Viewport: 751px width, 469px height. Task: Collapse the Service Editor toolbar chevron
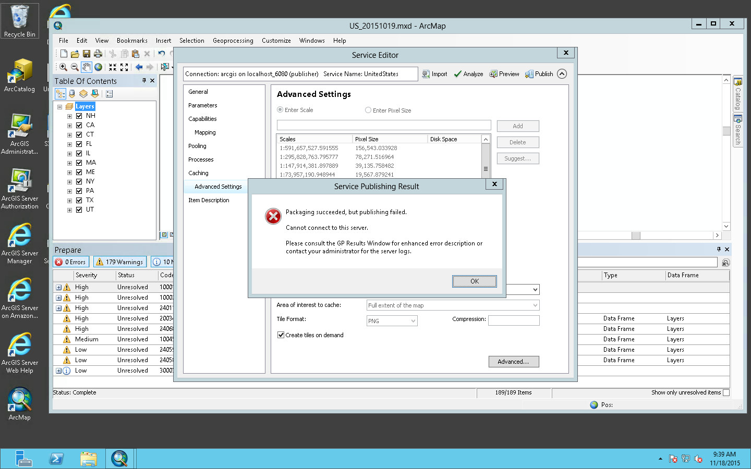pyautogui.click(x=562, y=73)
